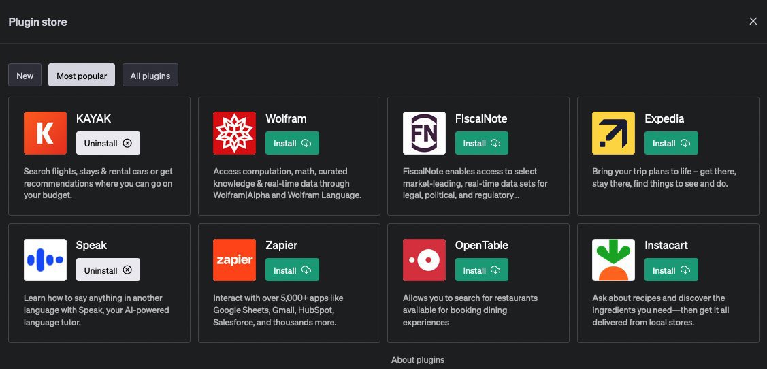767x369 pixels.
Task: Click Expedia description about trip plans
Action: pos(664,178)
